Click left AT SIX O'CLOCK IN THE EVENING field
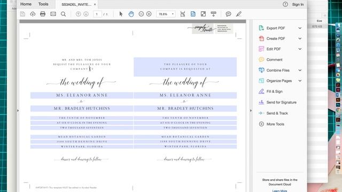Viewport: 342px width, 192px height. [82, 123]
